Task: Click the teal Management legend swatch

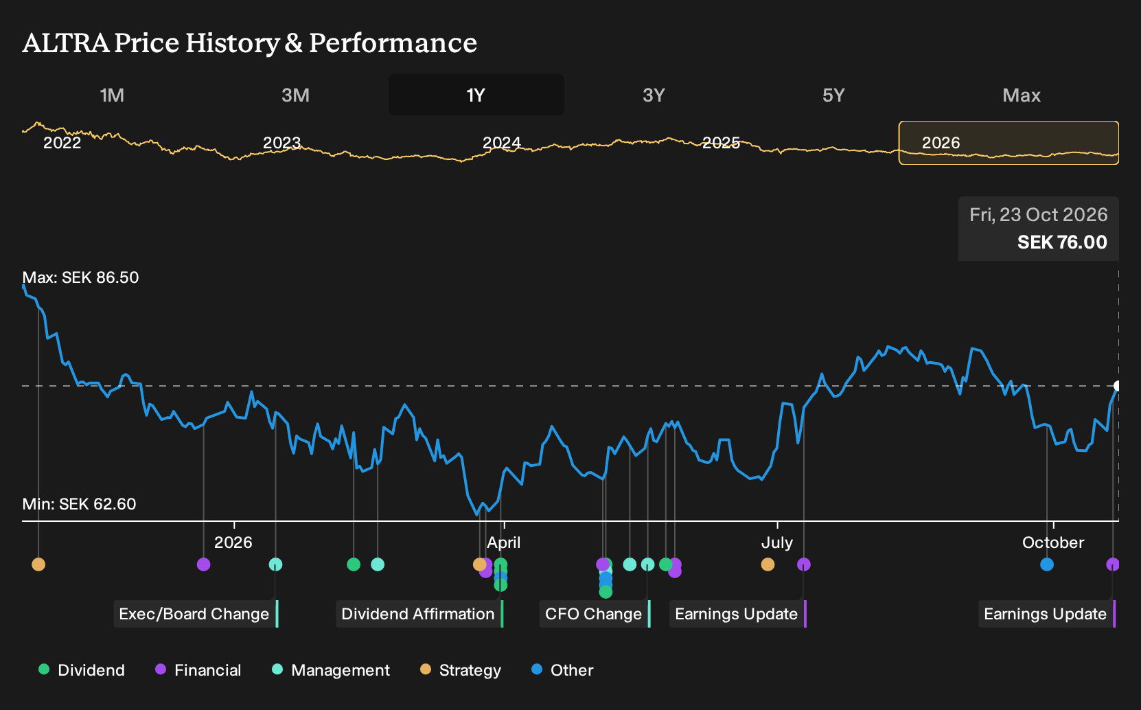Action: (x=277, y=669)
